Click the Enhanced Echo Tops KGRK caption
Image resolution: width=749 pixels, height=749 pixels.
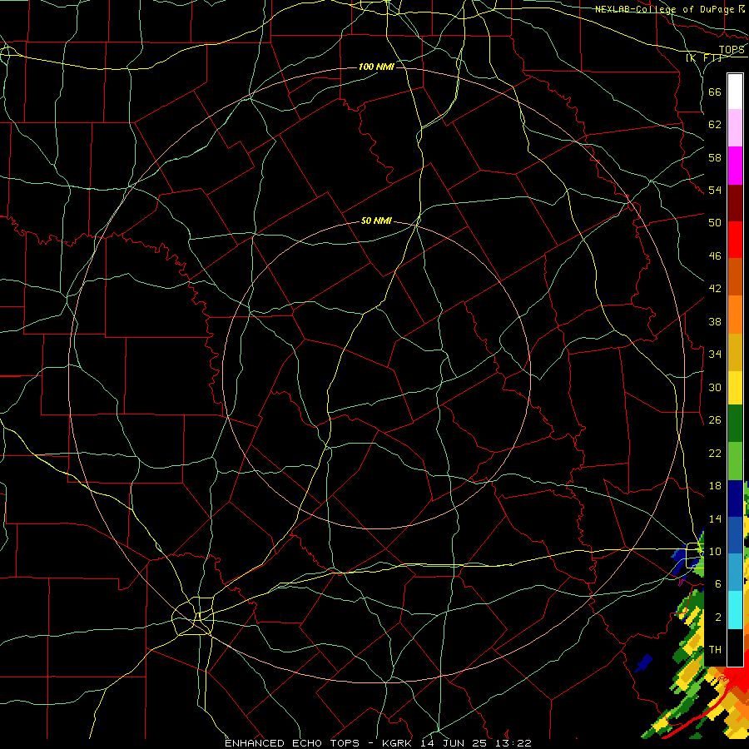378,743
